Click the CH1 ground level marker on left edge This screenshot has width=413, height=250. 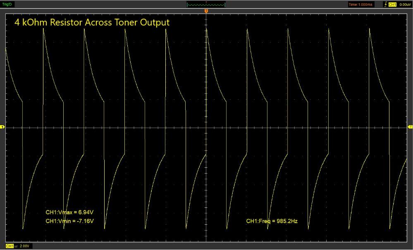[x=2, y=127]
